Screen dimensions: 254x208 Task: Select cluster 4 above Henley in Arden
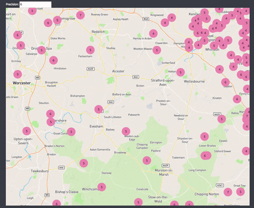153,33
